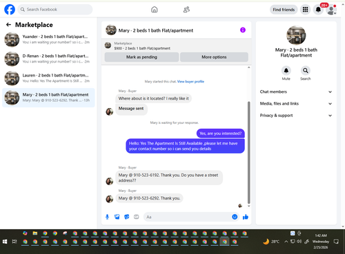Search in conversation with magnifier icon
Image resolution: width=345 pixels, height=254 pixels.
coord(306,70)
